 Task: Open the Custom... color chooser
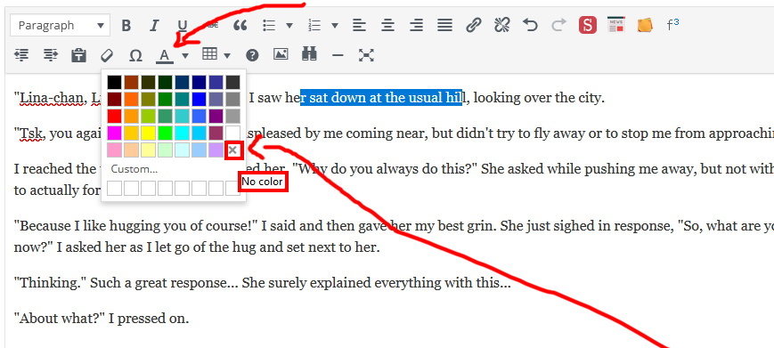[x=134, y=169]
